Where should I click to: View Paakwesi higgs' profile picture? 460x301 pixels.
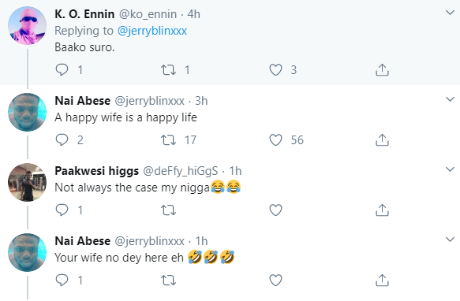[x=27, y=182]
